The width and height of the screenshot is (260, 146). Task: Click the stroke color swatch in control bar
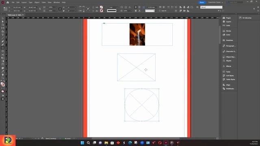101,11
